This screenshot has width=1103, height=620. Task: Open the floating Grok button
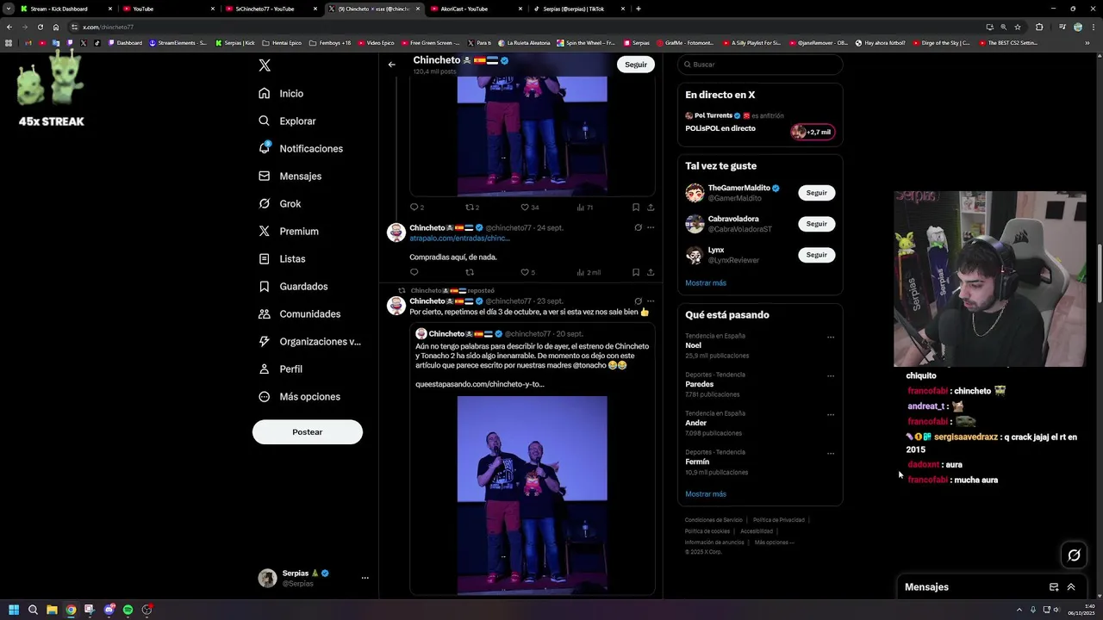coord(1074,555)
